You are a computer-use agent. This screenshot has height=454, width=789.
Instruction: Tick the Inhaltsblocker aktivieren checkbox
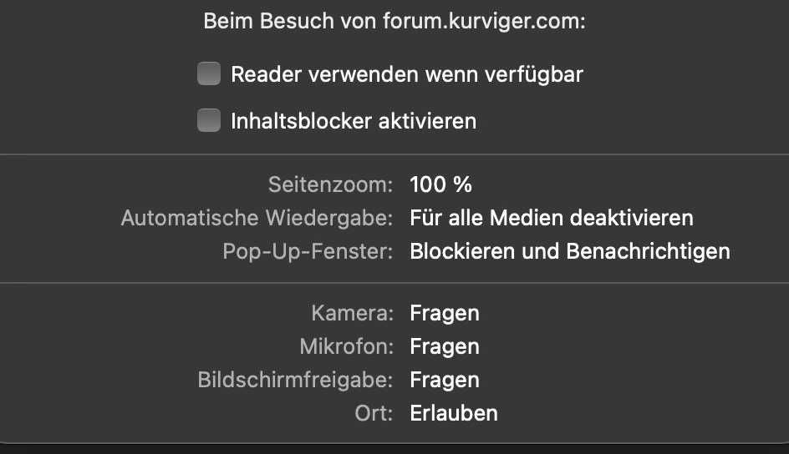click(x=208, y=121)
